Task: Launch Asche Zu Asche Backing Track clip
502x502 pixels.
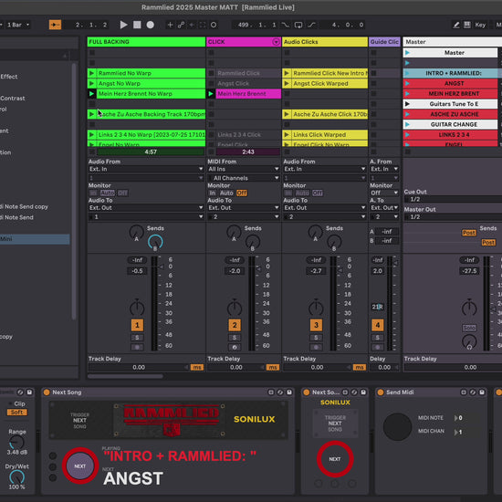Action: click(x=91, y=114)
